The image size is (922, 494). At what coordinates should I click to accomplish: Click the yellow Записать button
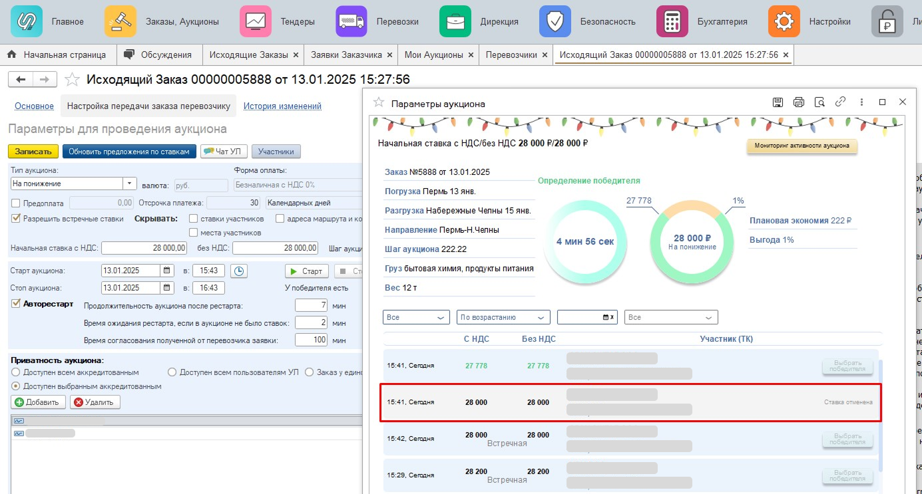tap(33, 152)
